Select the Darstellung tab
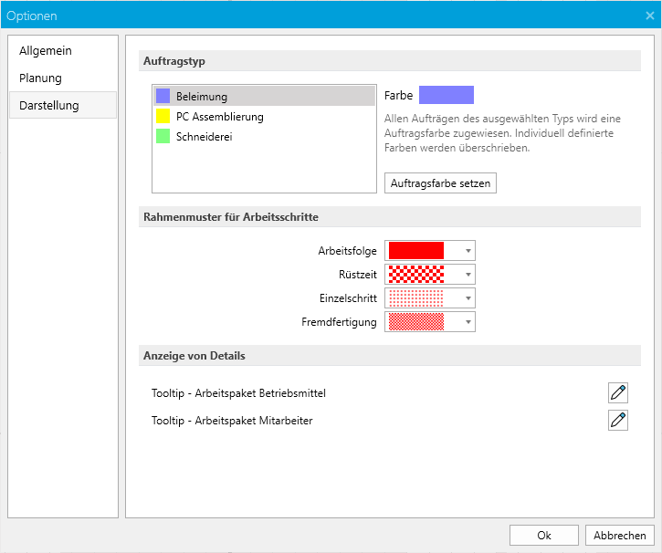The image size is (662, 553). tap(49, 106)
